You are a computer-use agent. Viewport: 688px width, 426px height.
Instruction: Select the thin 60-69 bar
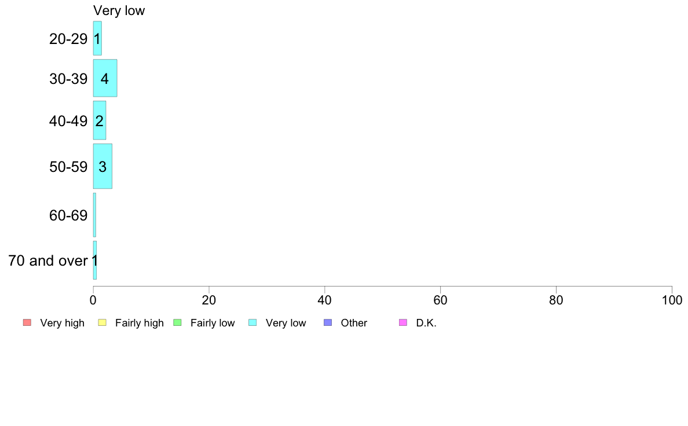tap(94, 215)
